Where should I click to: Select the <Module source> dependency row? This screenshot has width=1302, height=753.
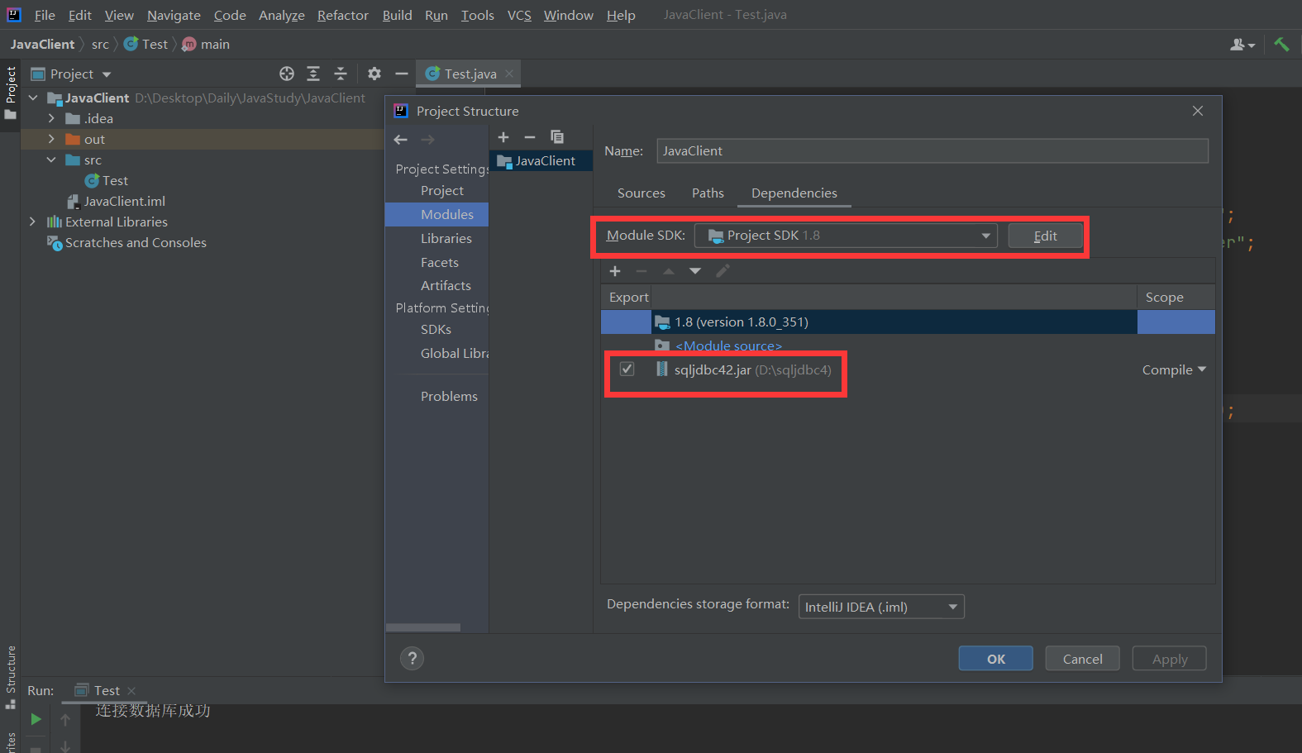[x=908, y=346]
